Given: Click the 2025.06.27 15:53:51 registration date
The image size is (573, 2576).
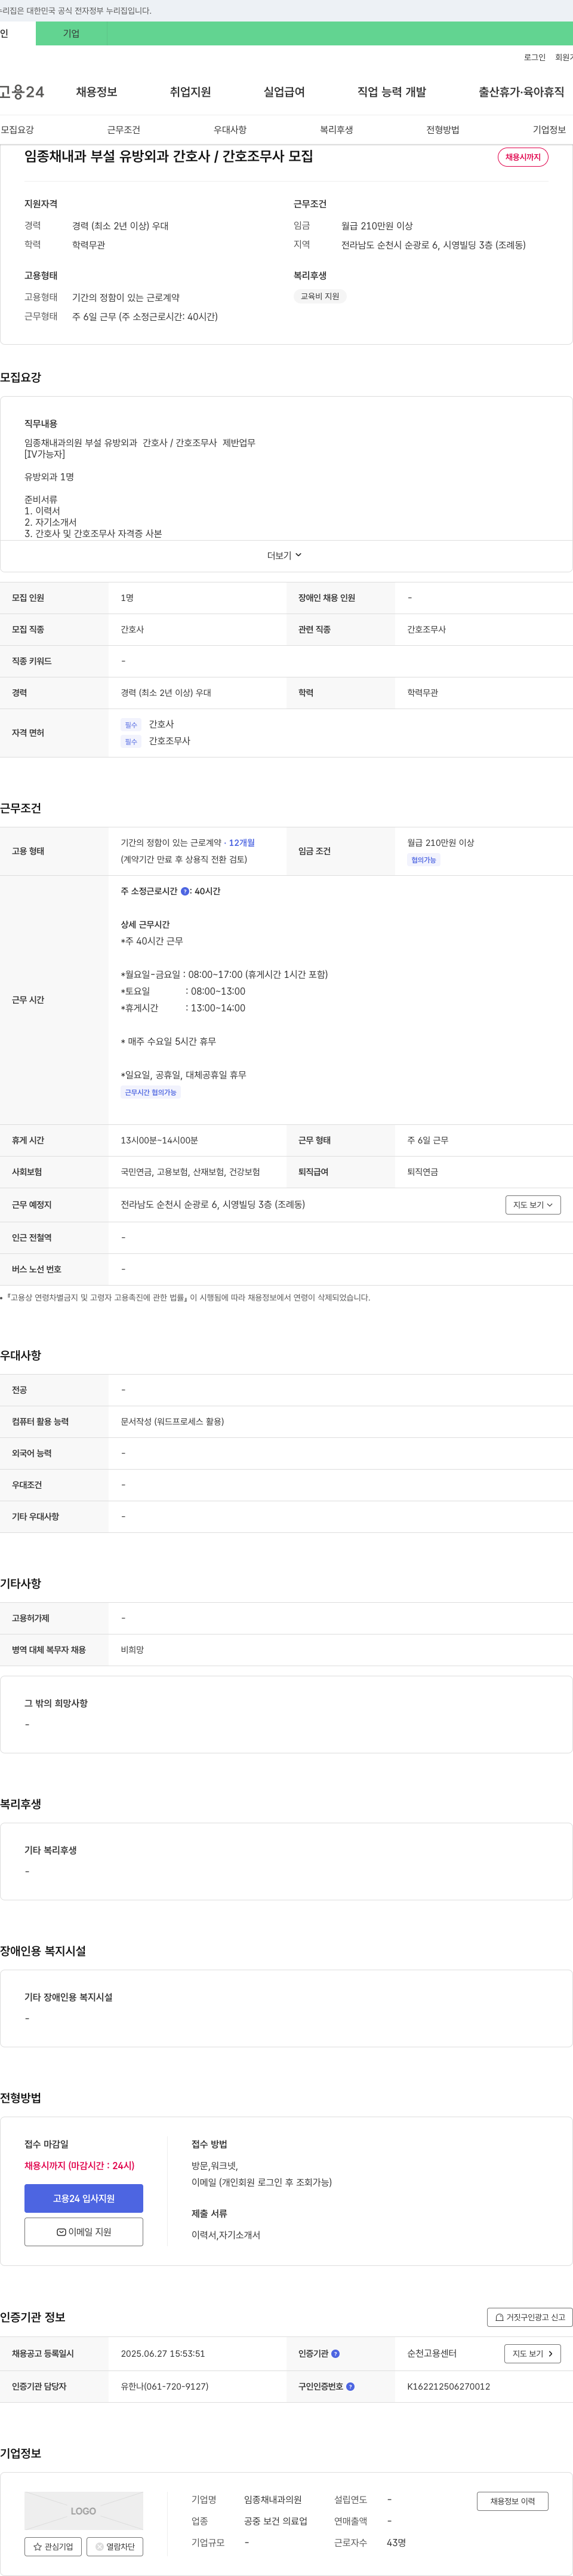Looking at the screenshot, I should tap(163, 2354).
